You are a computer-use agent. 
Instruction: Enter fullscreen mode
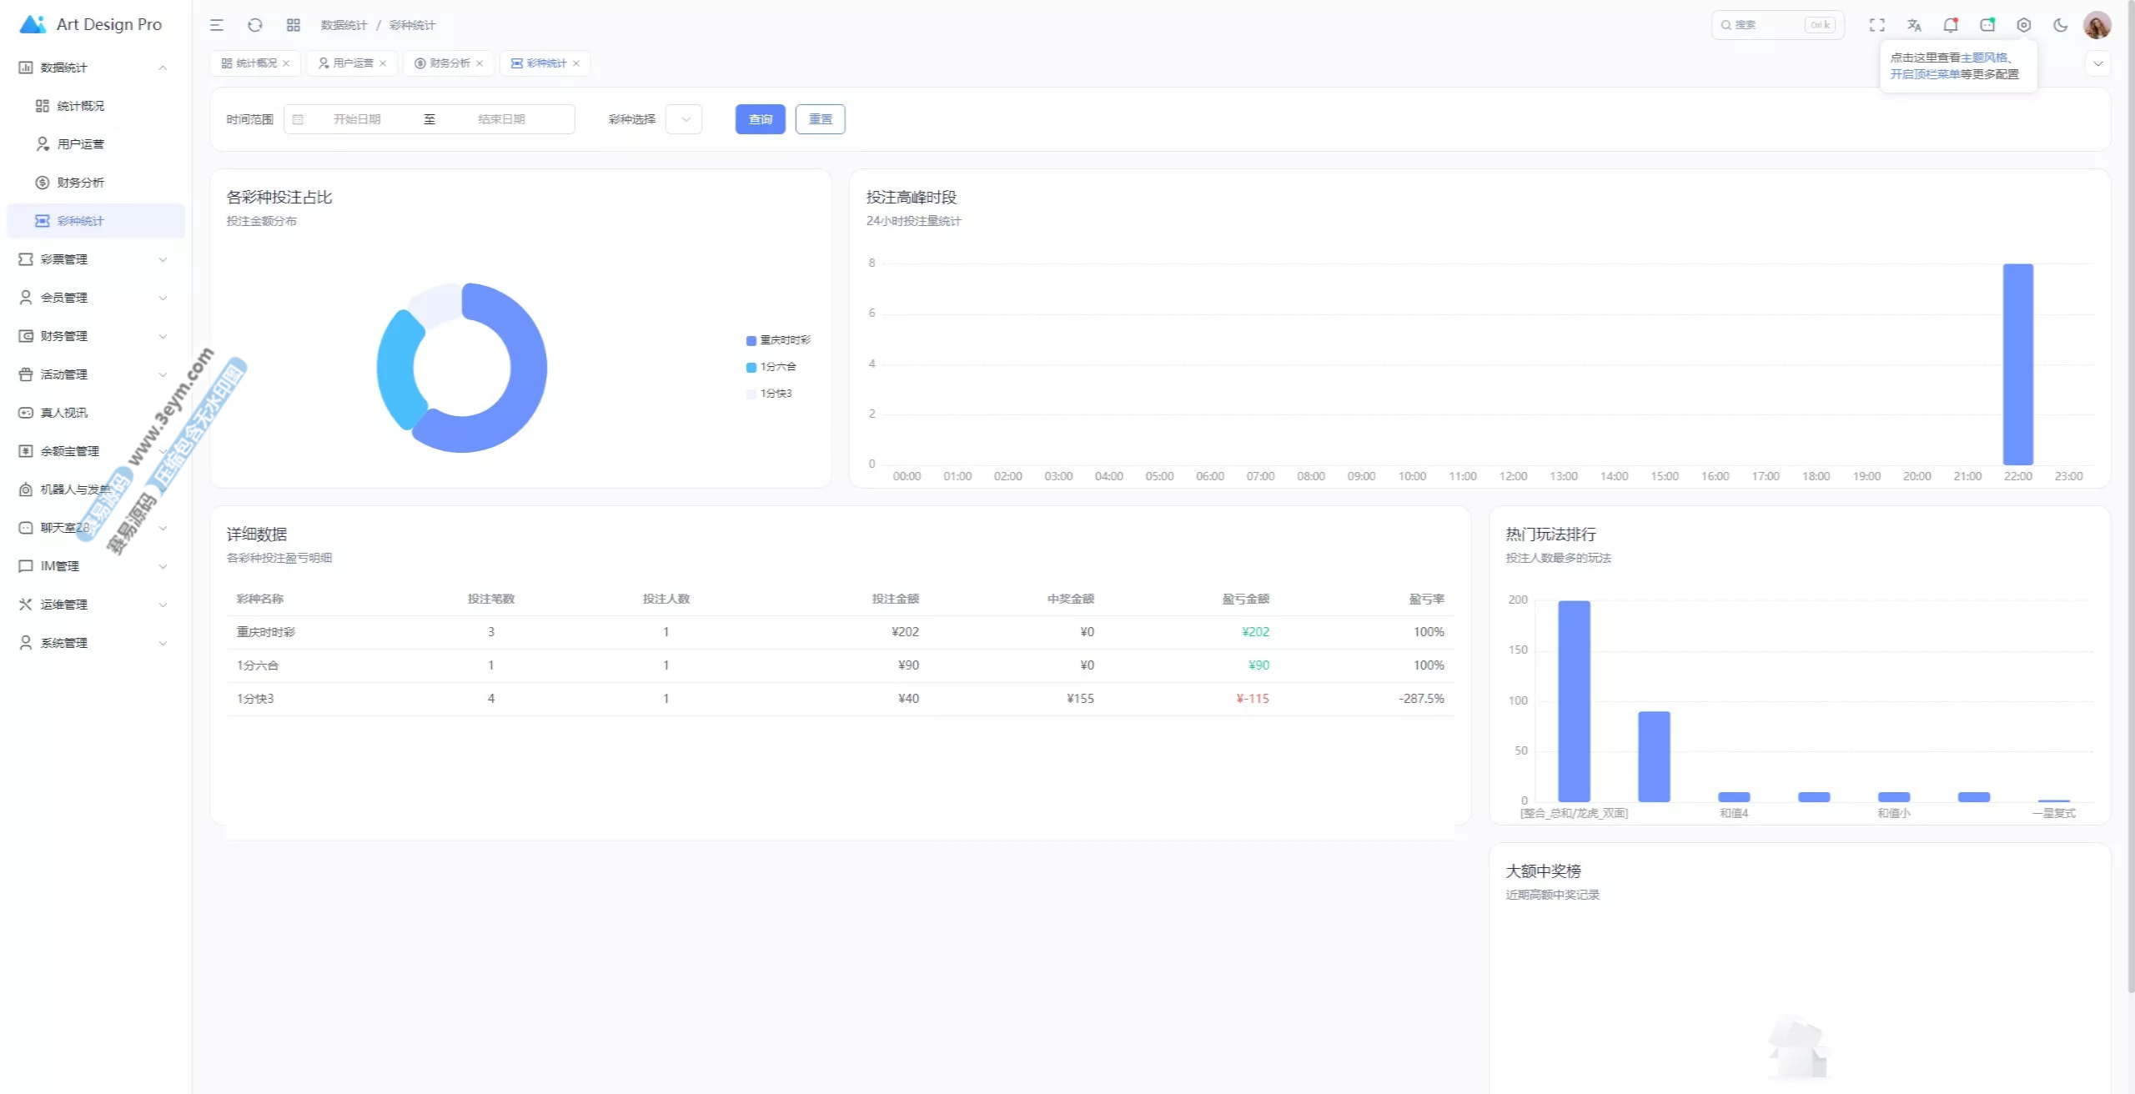(1876, 25)
